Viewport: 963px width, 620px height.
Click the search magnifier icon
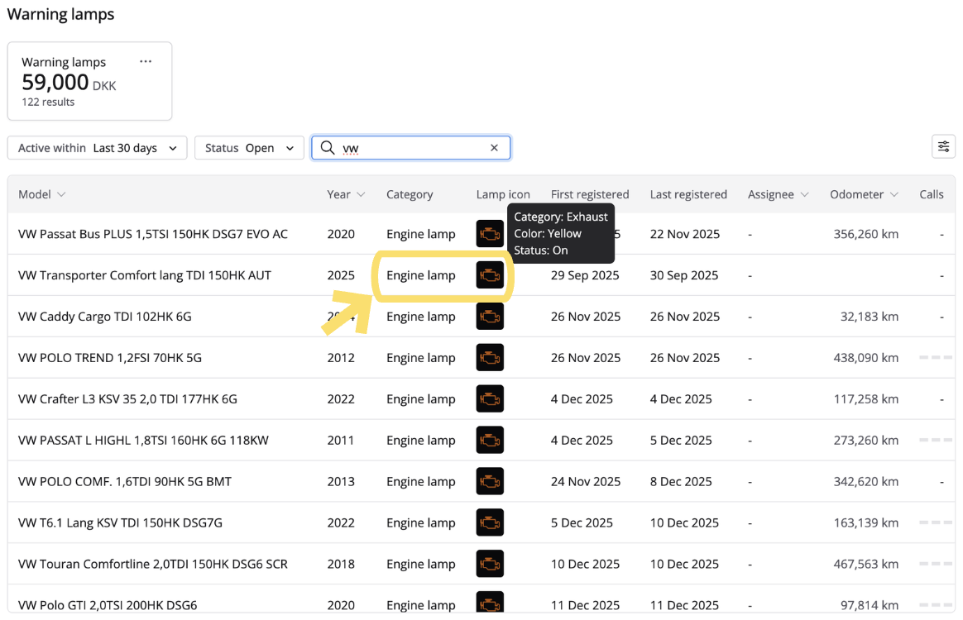coord(328,148)
